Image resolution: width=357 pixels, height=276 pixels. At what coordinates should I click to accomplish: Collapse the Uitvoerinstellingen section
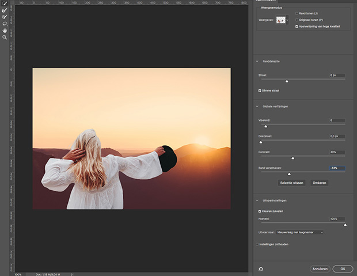point(257,201)
